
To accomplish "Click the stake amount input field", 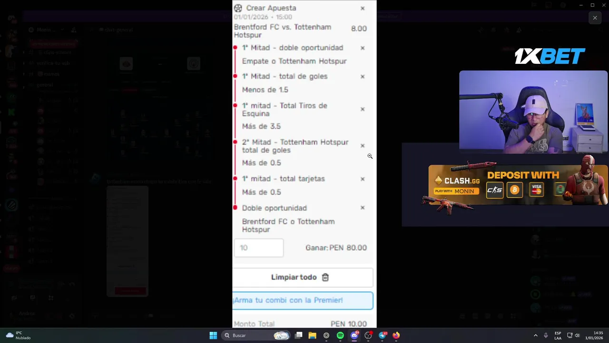I will (x=259, y=248).
